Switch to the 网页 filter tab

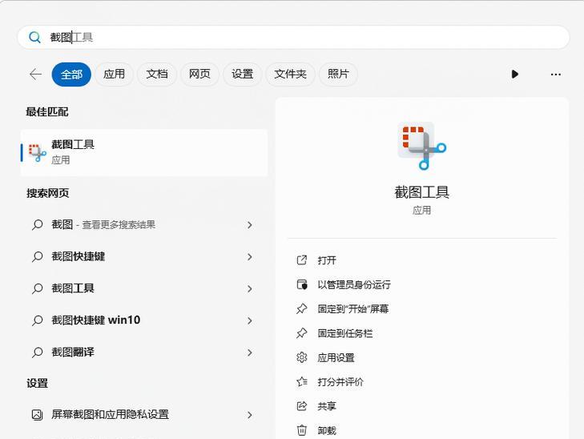pos(199,74)
